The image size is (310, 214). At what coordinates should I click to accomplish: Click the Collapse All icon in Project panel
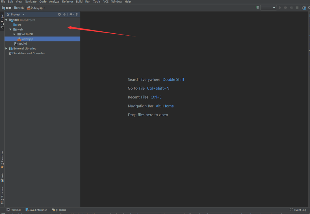click(64, 14)
